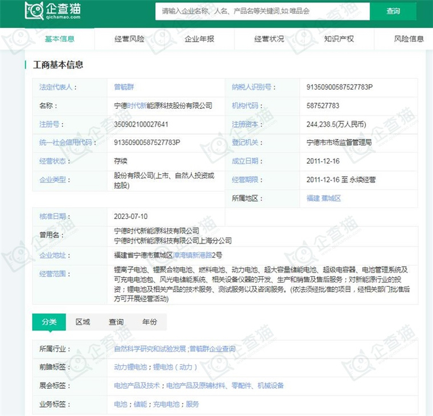Switch to the 经营风险 tab
The height and width of the screenshot is (416, 433).
coord(129,39)
